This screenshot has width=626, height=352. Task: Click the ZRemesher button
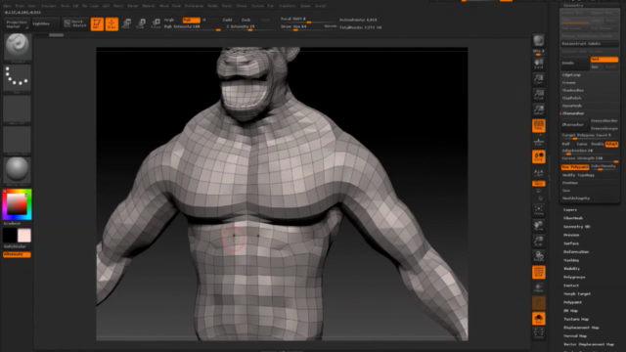(575, 125)
